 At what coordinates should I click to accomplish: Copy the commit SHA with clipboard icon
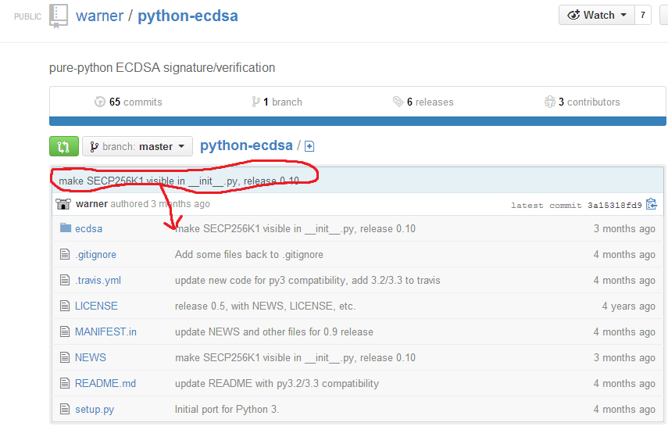pyautogui.click(x=652, y=205)
